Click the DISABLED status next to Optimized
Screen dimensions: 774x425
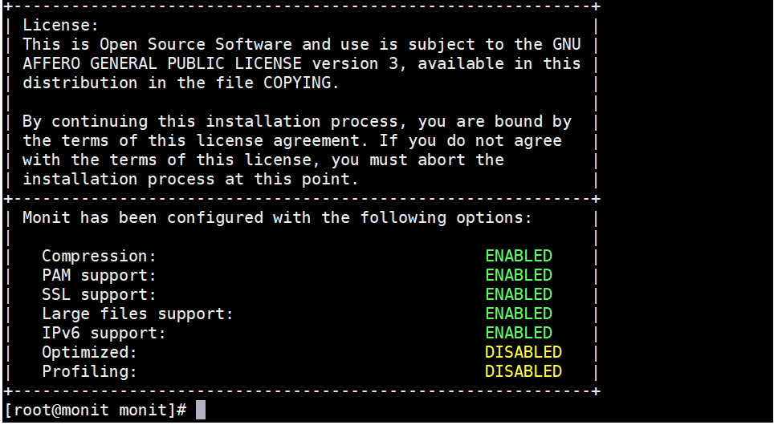coord(523,352)
